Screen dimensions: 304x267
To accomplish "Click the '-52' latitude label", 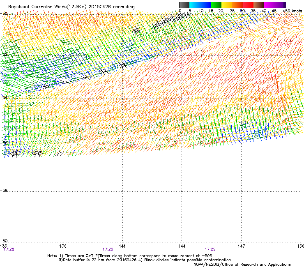I will [4, 54].
